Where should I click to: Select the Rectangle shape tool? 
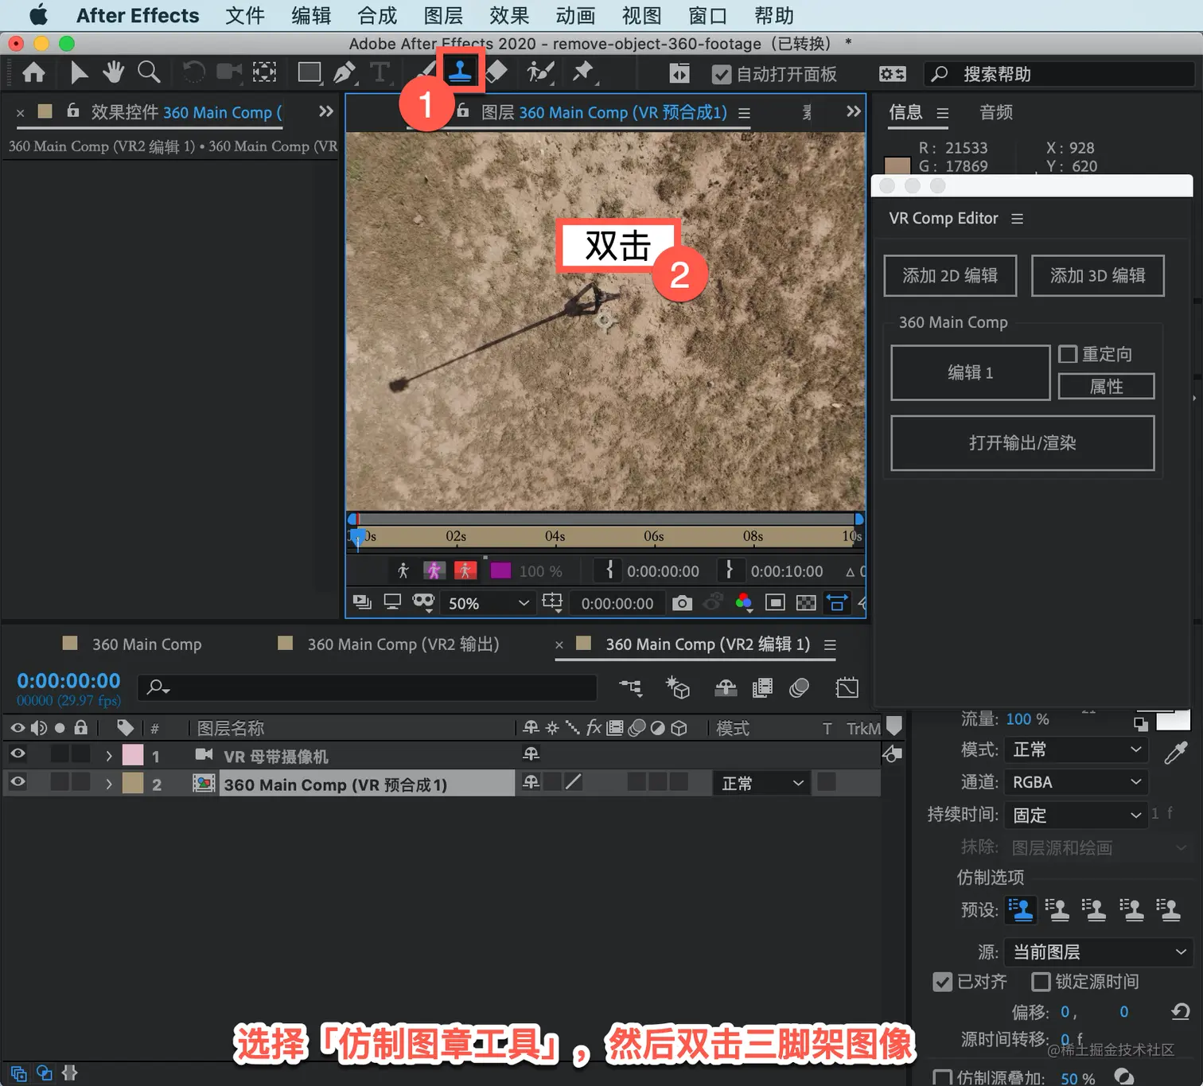(310, 73)
